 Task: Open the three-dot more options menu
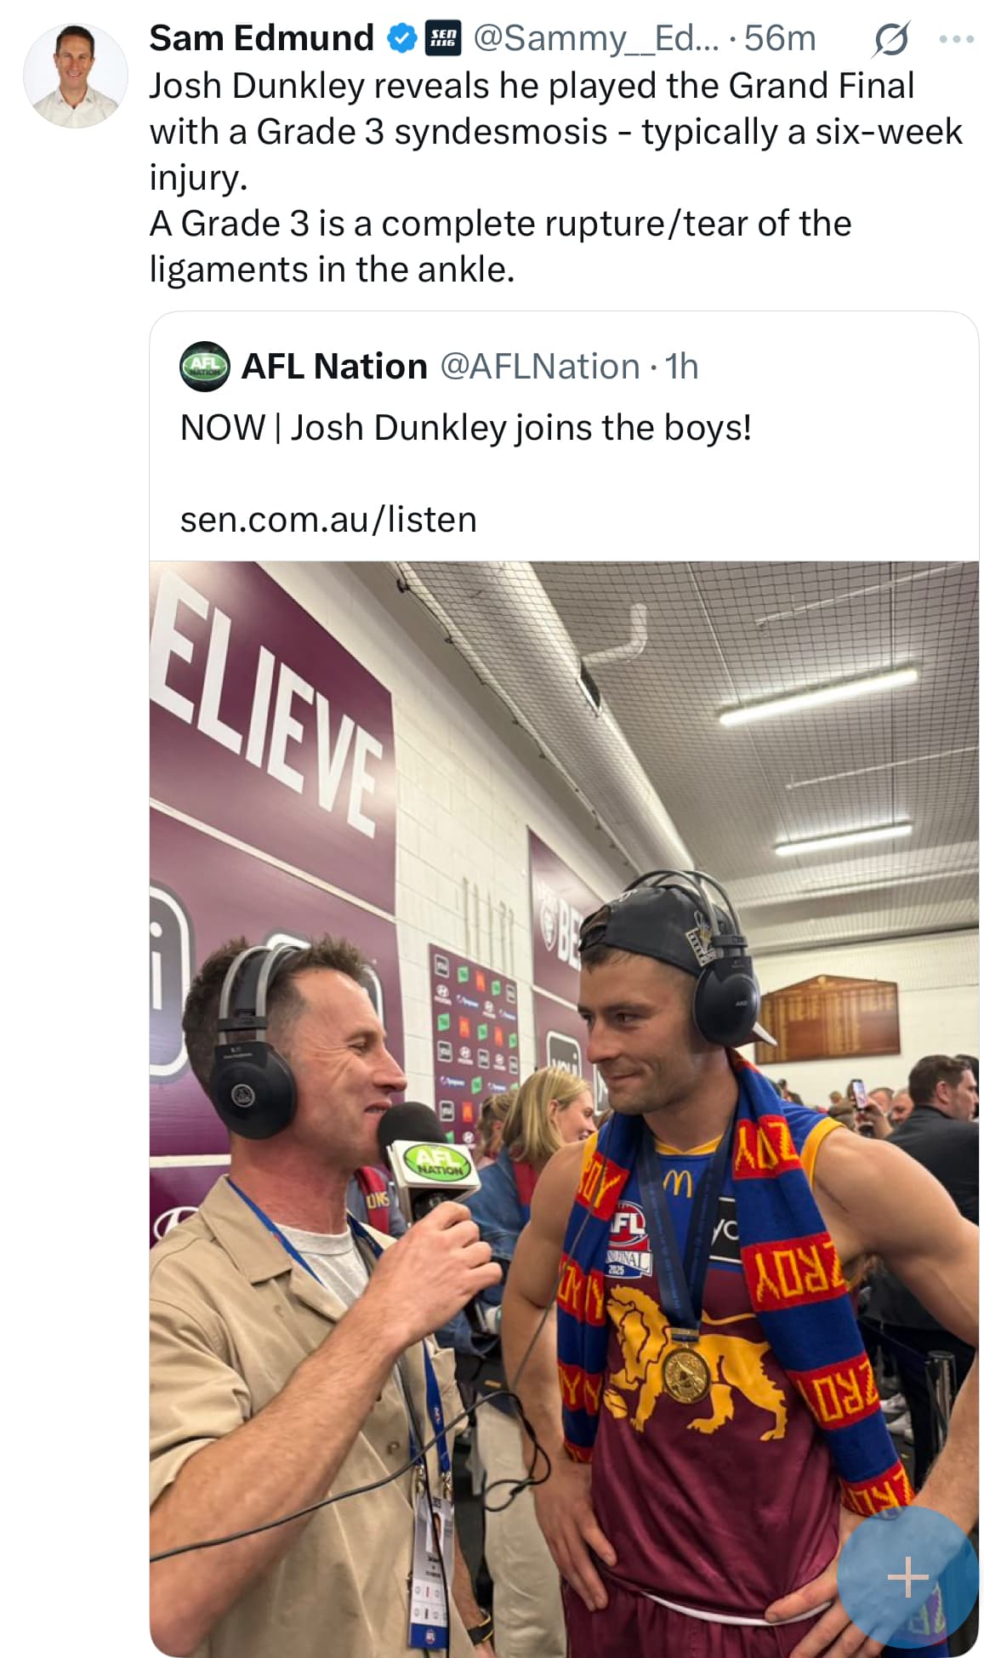956,39
